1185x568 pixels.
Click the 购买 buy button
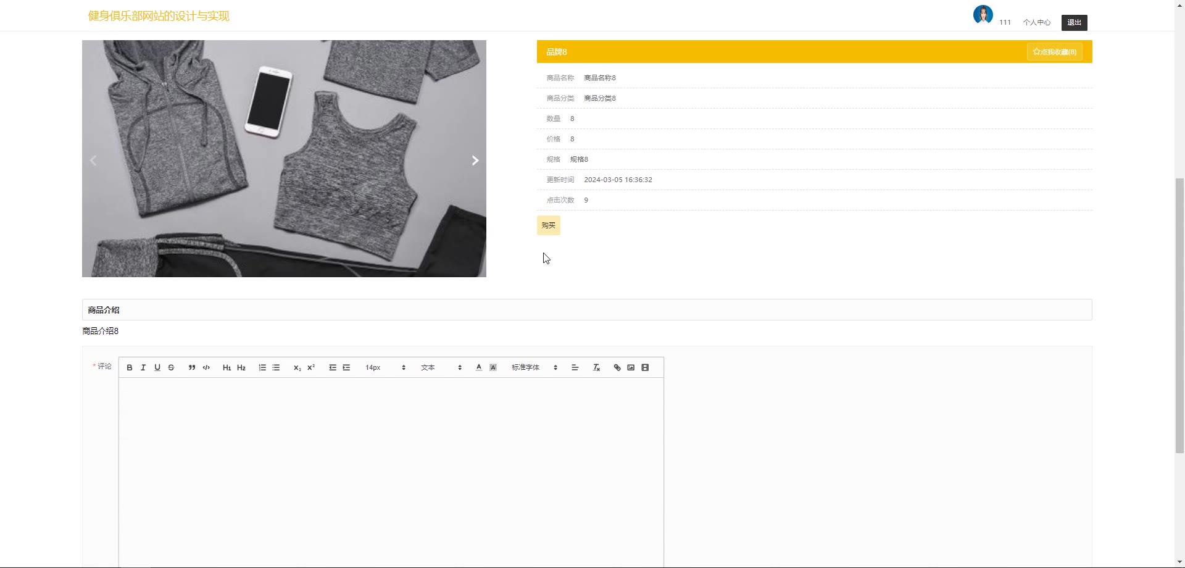click(x=549, y=225)
